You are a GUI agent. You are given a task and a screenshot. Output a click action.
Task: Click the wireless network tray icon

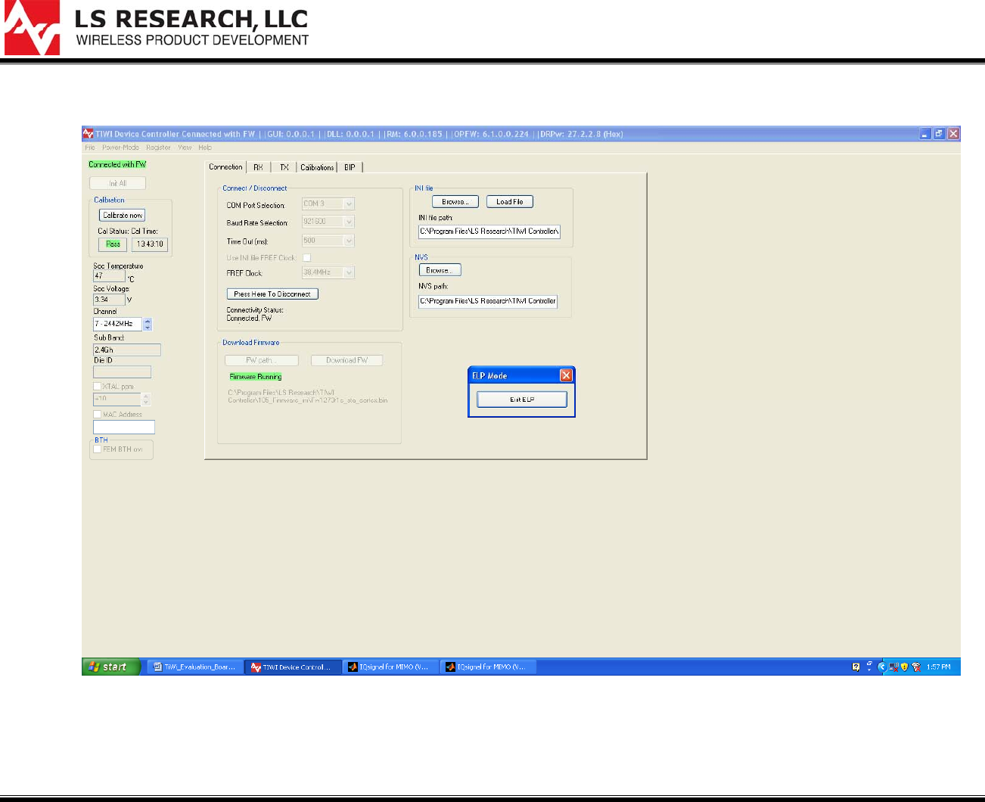(x=916, y=667)
